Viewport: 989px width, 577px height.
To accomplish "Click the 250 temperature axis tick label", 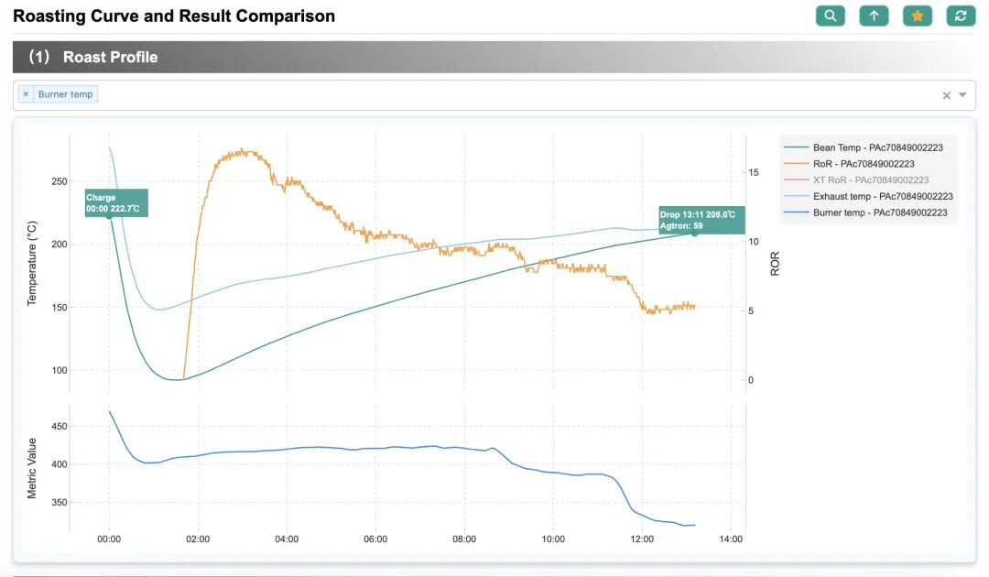I will coord(60,181).
